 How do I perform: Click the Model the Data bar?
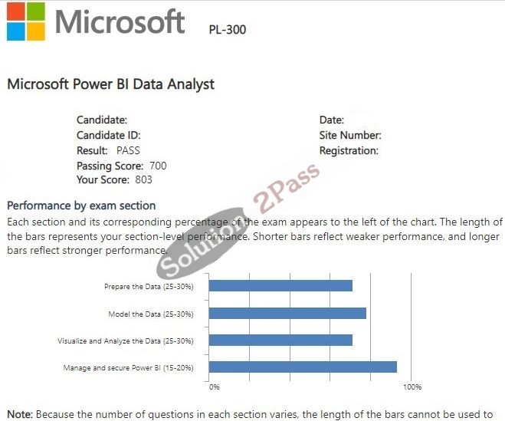click(287, 314)
